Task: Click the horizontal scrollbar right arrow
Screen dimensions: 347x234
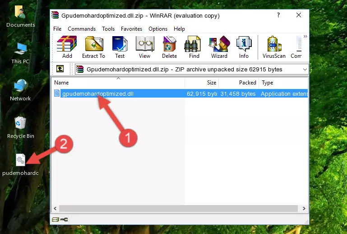Action: click(x=304, y=209)
